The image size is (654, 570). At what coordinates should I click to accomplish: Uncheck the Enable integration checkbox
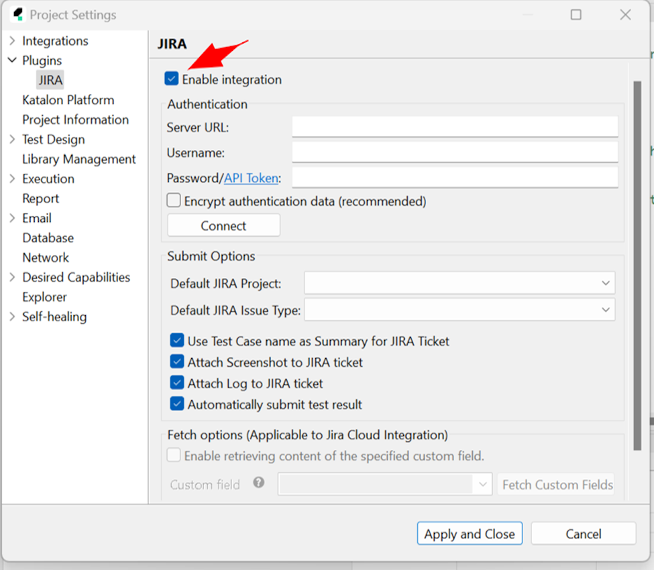click(172, 78)
